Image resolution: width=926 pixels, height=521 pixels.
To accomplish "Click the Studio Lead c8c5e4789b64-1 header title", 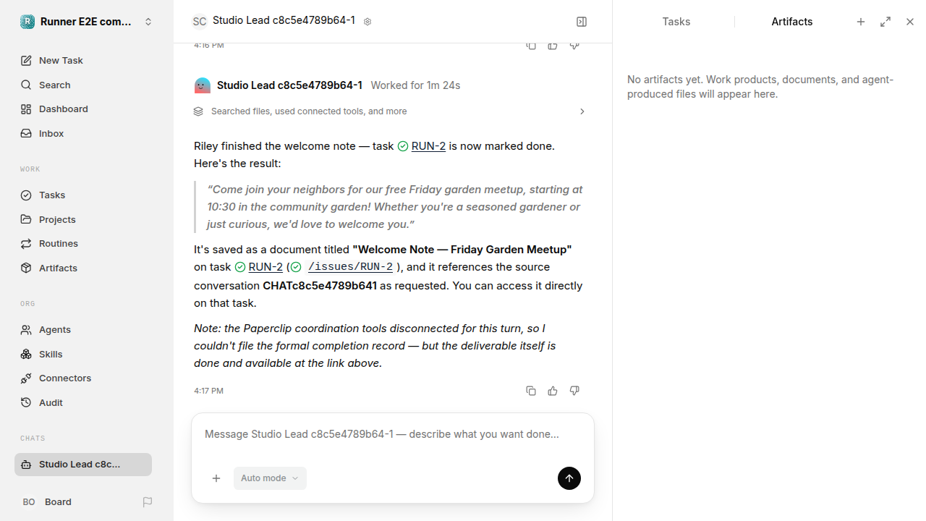I will pyautogui.click(x=284, y=21).
